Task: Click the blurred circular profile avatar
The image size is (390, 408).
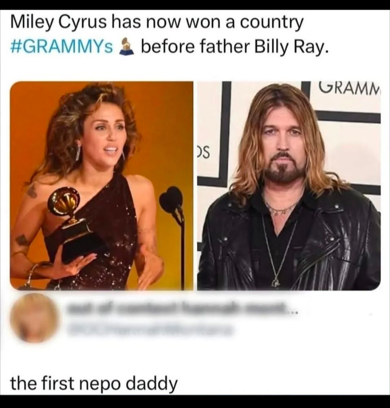Action: 35,319
